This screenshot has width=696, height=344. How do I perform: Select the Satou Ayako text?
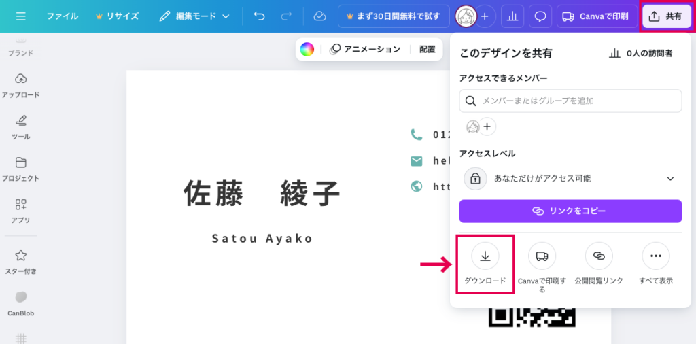262,239
